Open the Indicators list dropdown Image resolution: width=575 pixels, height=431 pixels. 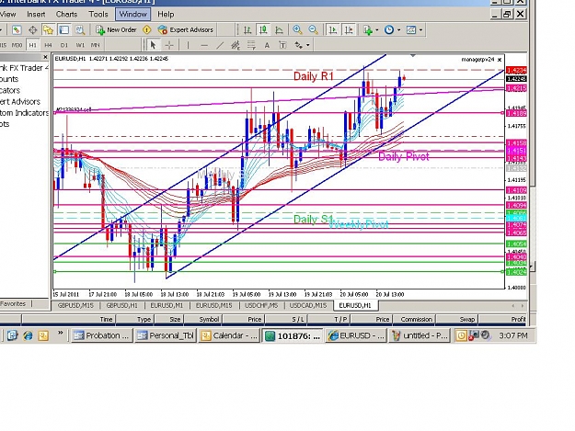[x=371, y=30]
